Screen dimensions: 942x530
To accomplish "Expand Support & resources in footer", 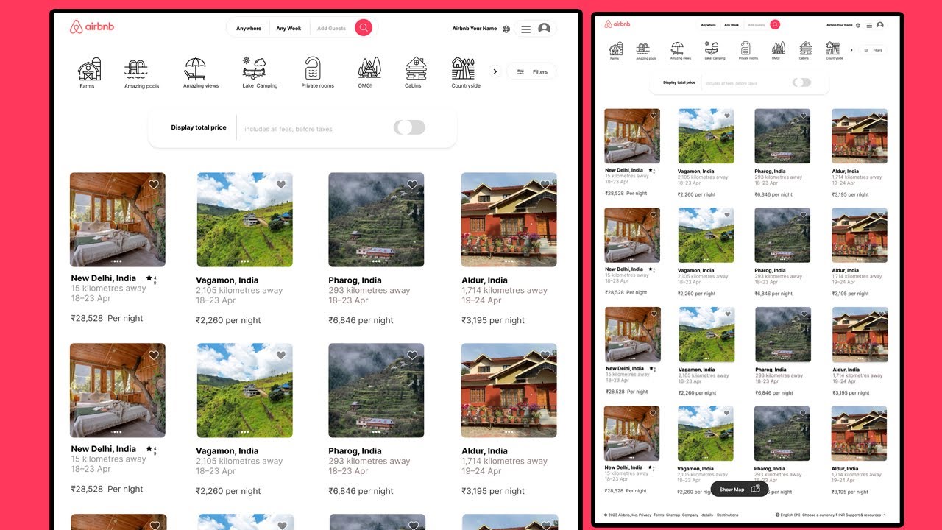I will click(x=865, y=515).
